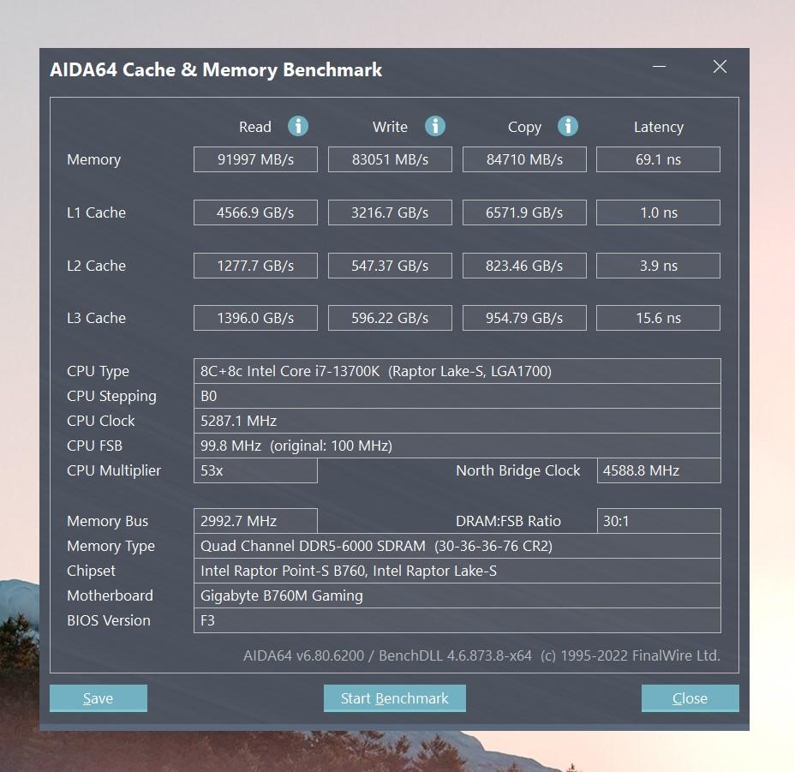The image size is (795, 772).
Task: Select L3 Cache write 596.22 GB/s
Action: [x=390, y=318]
